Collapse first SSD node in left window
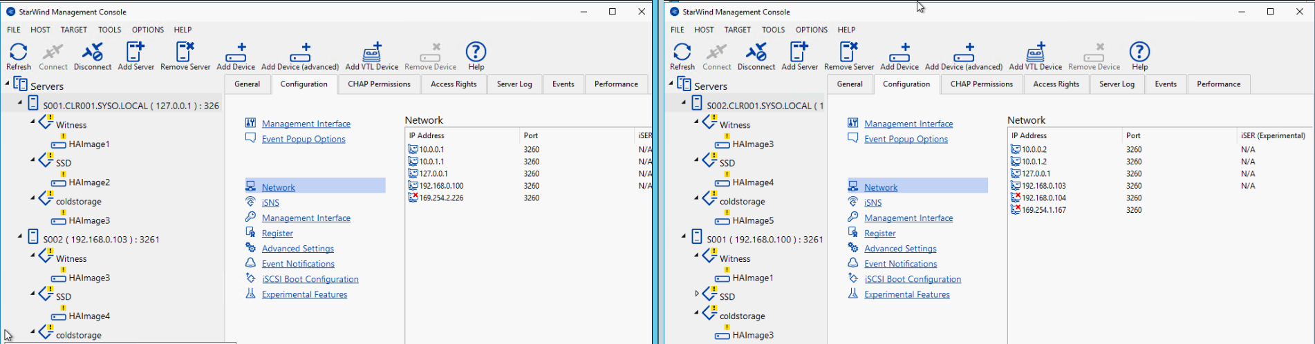Image resolution: width=1315 pixels, height=344 pixels. (x=32, y=160)
